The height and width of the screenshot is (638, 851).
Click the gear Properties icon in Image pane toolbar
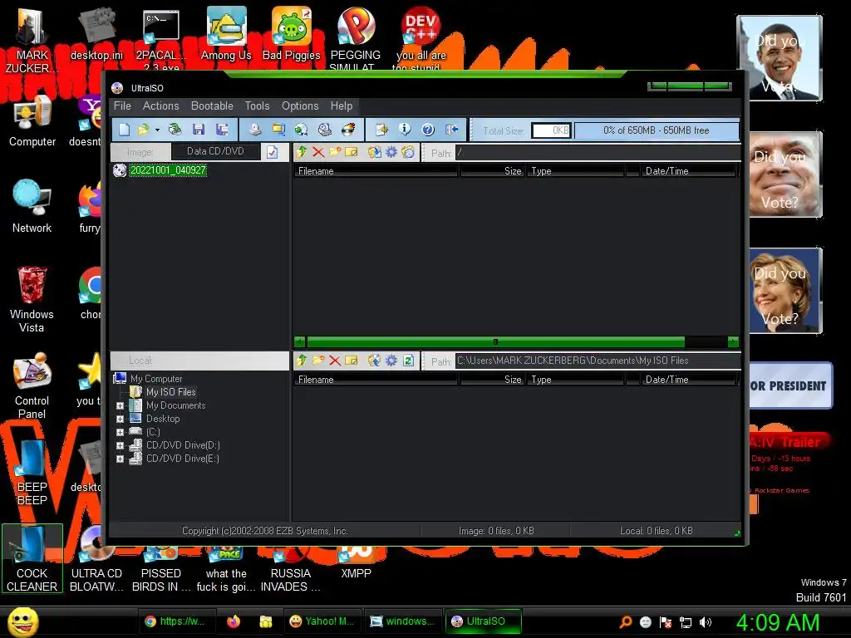(391, 153)
